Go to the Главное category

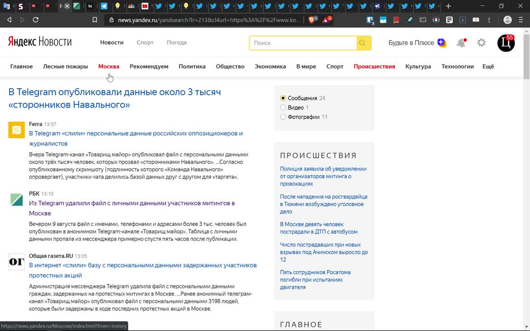click(22, 67)
